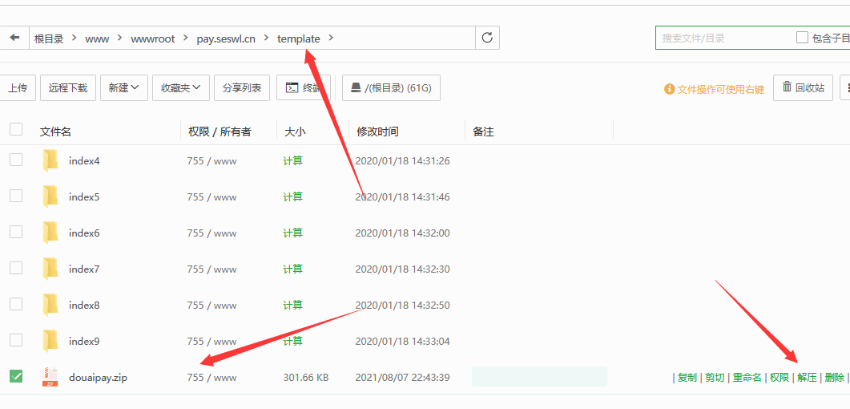
Task: Calculate size of index5 folder
Action: coord(293,197)
